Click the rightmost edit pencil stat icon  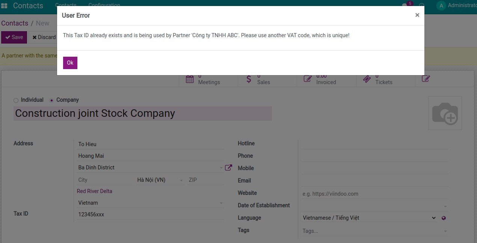[426, 79]
